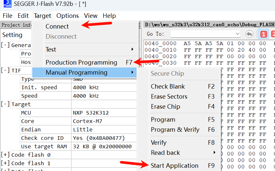This screenshot has width=275, height=171.
Task: Select the Use target RAM value
Action: pyautogui.click(x=104, y=146)
